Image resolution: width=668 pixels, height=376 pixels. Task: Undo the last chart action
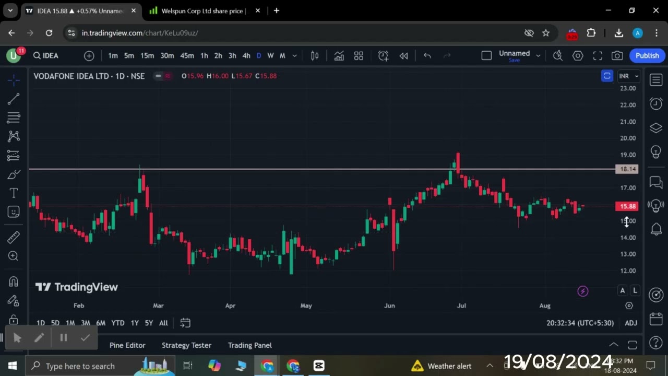pos(427,55)
